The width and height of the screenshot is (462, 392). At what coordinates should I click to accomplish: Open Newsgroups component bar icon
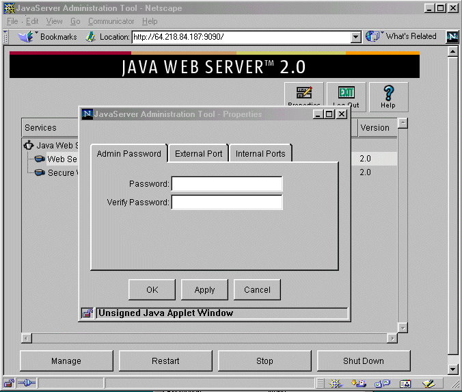[x=382, y=383]
